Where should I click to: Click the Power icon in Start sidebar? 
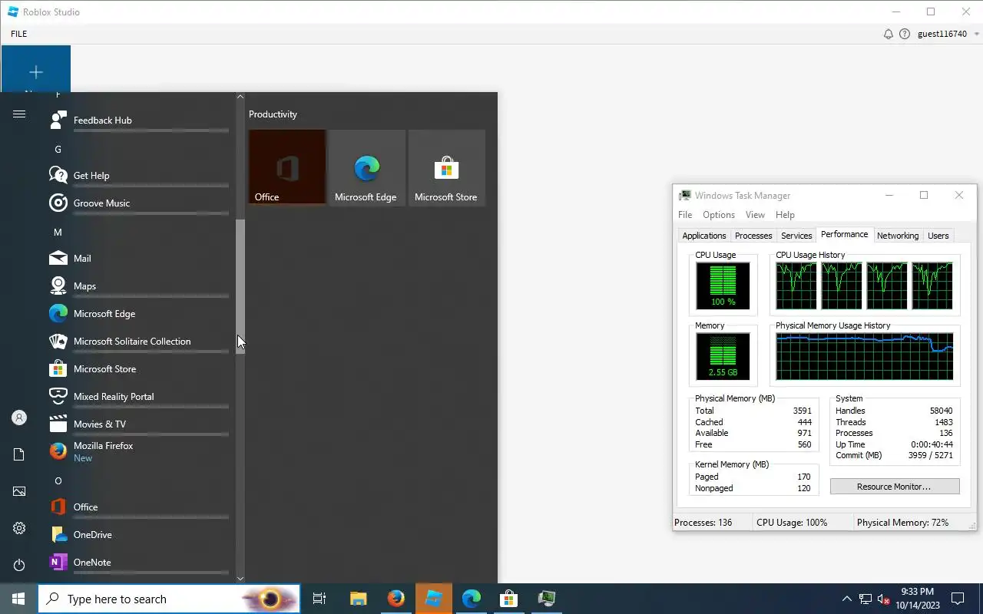[19, 565]
